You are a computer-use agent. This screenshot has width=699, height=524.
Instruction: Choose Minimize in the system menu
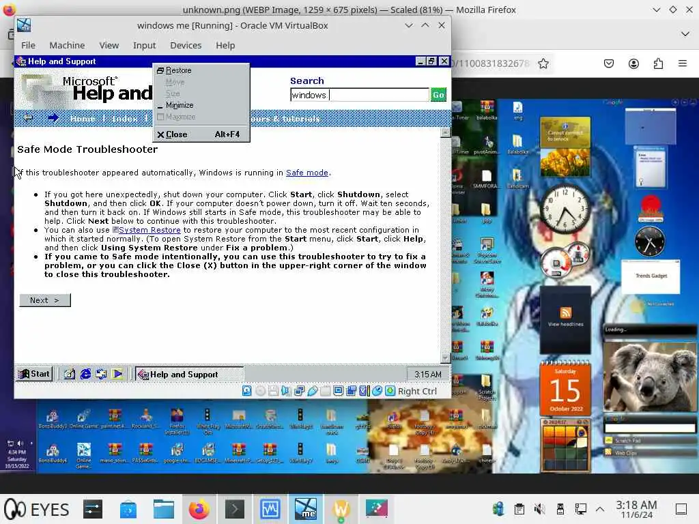(x=201, y=105)
